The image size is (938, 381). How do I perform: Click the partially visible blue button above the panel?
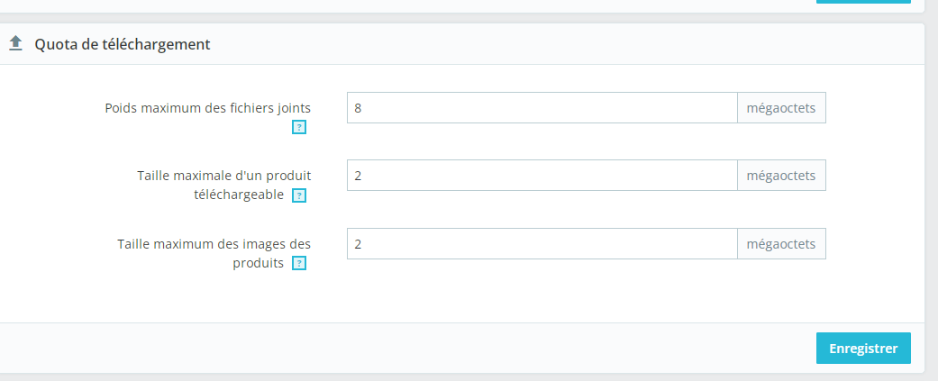click(x=863, y=2)
